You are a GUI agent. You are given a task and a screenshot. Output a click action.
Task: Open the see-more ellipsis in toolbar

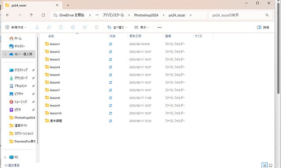(159, 27)
